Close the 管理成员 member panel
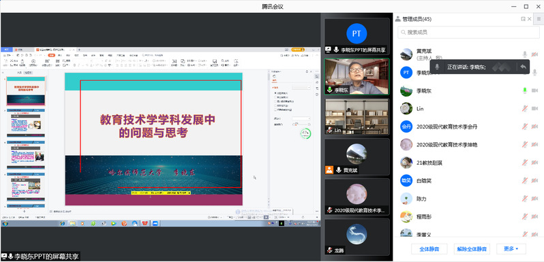The width and height of the screenshot is (544, 262). click(530, 19)
